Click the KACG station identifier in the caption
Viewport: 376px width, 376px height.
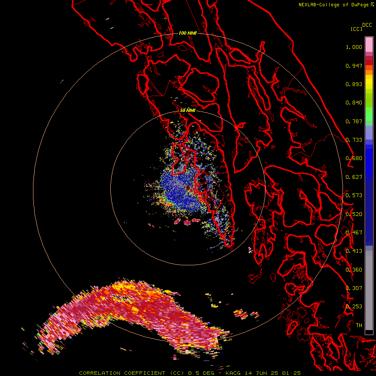233,373
